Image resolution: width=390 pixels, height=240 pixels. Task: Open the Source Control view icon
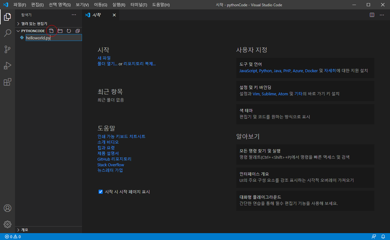point(7,49)
